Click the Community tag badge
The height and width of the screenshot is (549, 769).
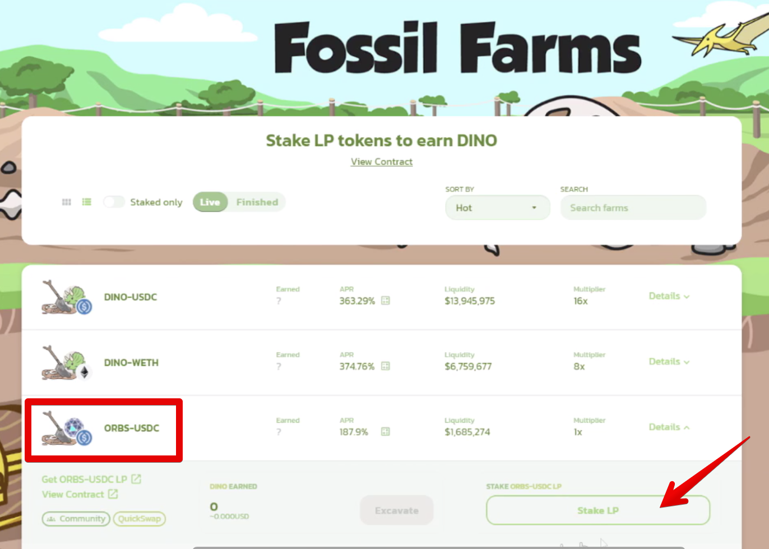(76, 519)
